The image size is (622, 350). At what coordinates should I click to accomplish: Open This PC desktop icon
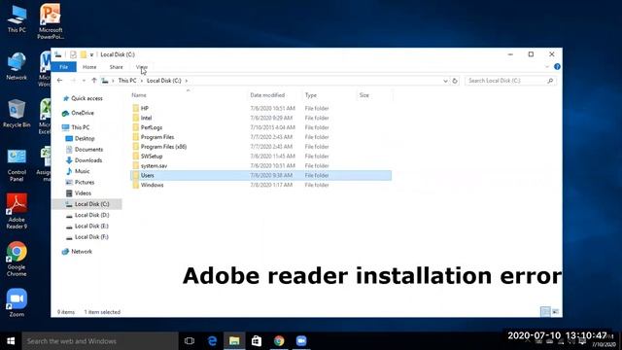pyautogui.click(x=17, y=19)
